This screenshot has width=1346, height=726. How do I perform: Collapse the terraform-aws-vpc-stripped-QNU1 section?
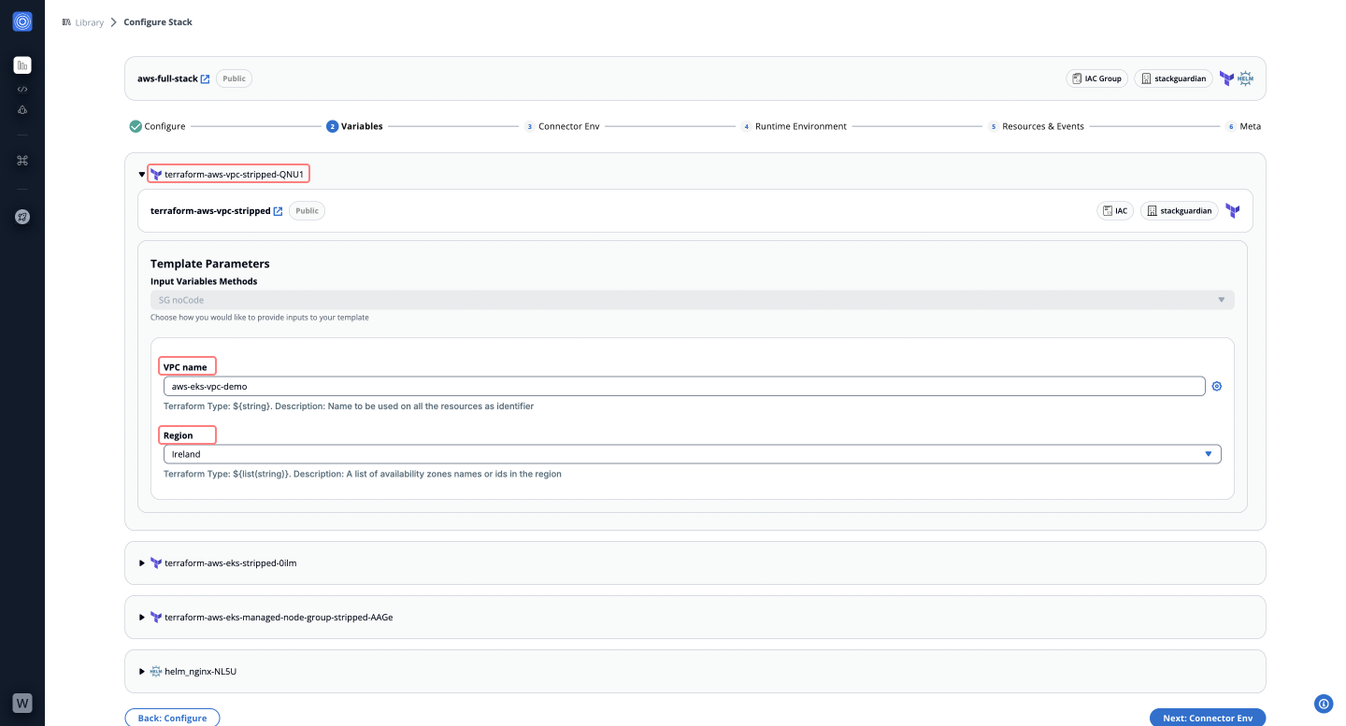(142, 175)
